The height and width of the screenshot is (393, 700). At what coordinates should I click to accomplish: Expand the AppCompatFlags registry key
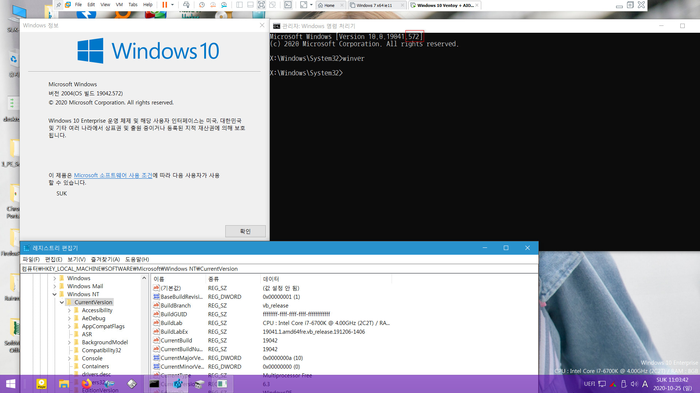click(x=69, y=326)
